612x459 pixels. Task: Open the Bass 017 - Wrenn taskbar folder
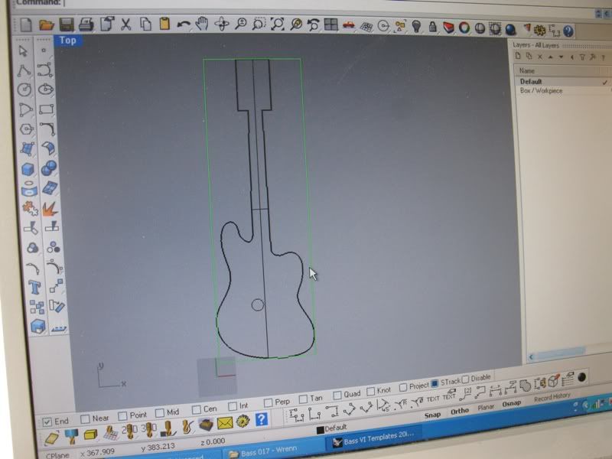pyautogui.click(x=271, y=451)
